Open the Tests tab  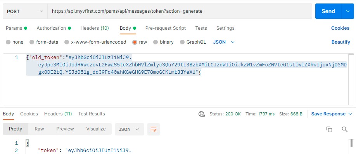click(201, 28)
